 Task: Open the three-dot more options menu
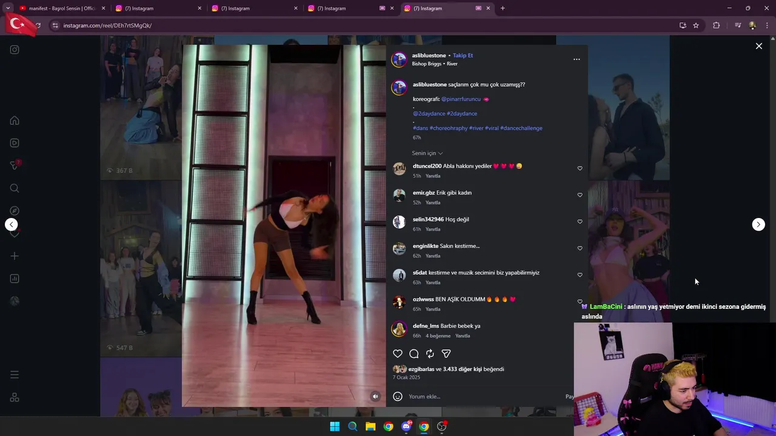click(x=577, y=59)
